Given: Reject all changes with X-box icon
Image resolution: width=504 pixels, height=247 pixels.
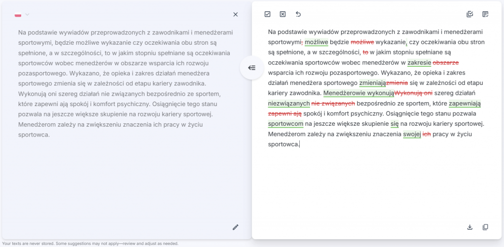Looking at the screenshot, I should tap(283, 14).
